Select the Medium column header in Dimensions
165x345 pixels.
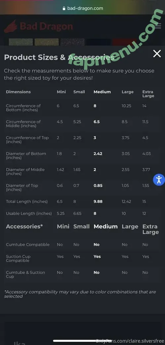pyautogui.click(x=102, y=92)
